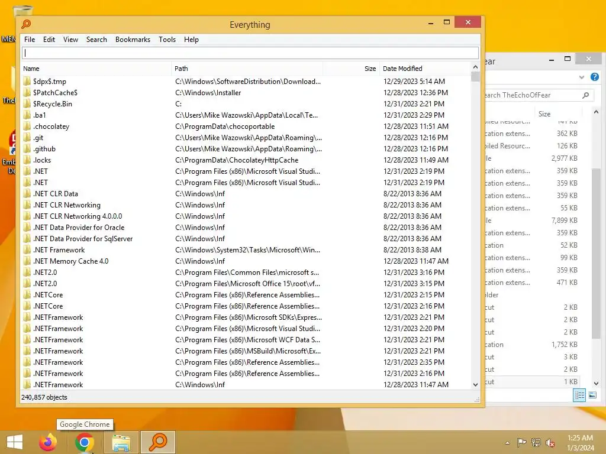
Task: Select the .ba1 folder icon
Action: click(27, 115)
